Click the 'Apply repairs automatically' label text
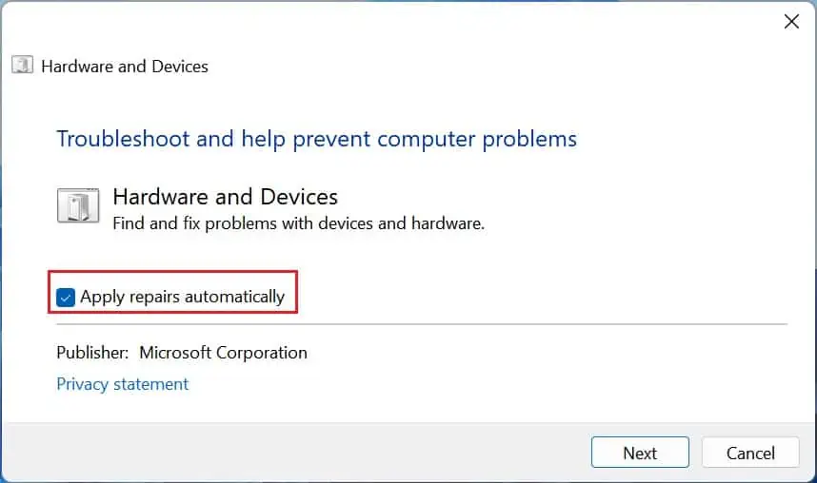Viewport: 817px width, 483px height. click(x=182, y=297)
